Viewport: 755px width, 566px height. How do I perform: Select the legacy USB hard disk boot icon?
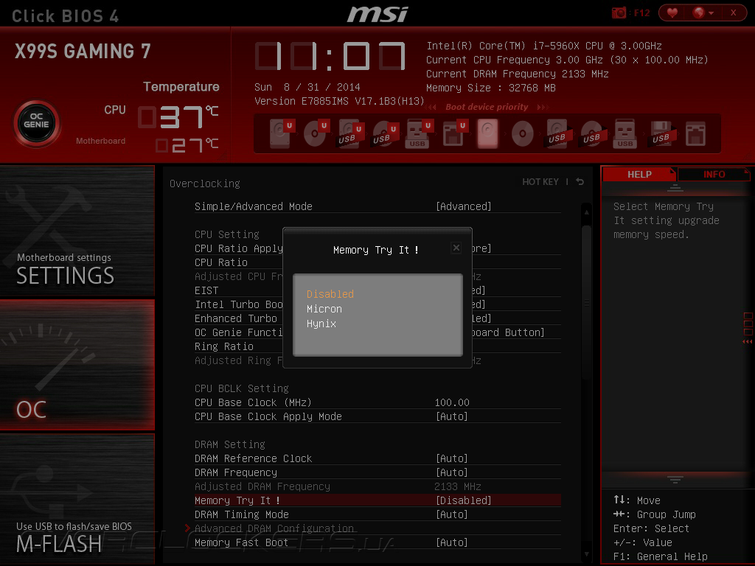tap(557, 133)
